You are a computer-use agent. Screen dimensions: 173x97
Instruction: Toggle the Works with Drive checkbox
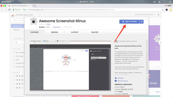click(x=14, y=67)
